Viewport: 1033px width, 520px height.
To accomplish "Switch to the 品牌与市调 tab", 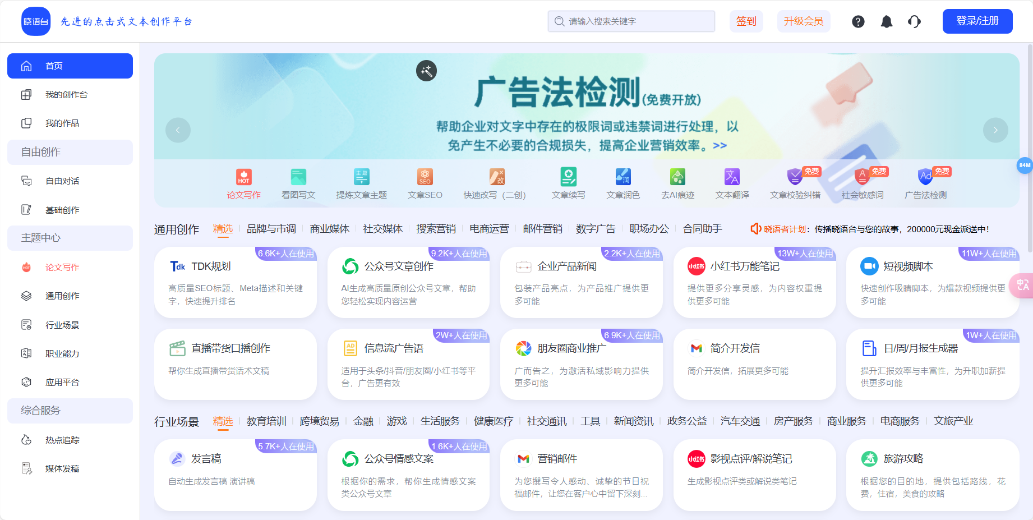I will (x=271, y=229).
